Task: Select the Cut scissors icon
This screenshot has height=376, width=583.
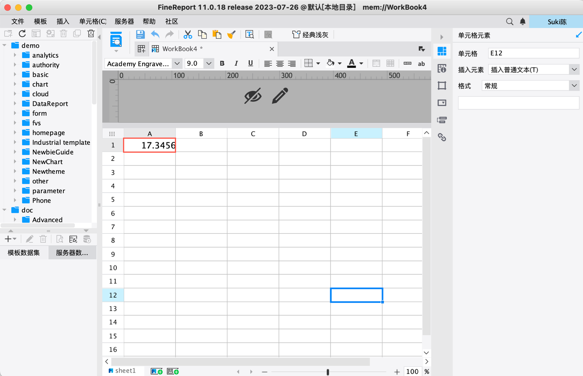Action: click(188, 34)
